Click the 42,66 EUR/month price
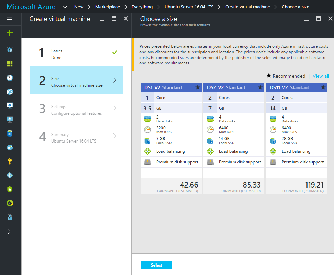The image size is (334, 275). [x=171, y=186]
